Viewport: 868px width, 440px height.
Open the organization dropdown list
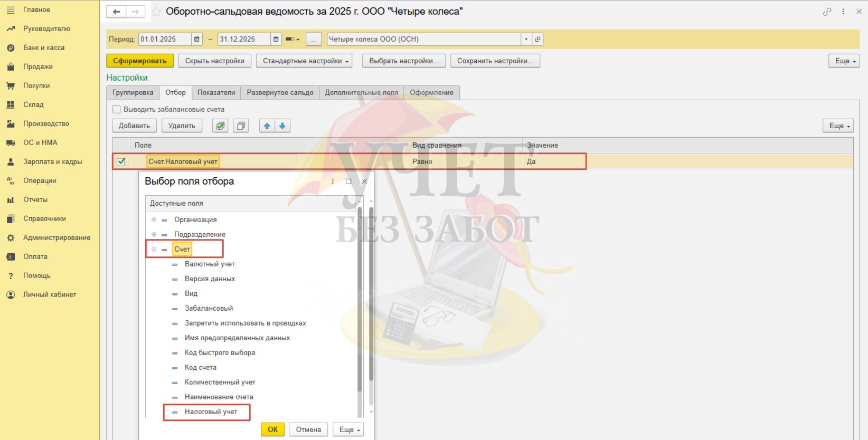(526, 39)
